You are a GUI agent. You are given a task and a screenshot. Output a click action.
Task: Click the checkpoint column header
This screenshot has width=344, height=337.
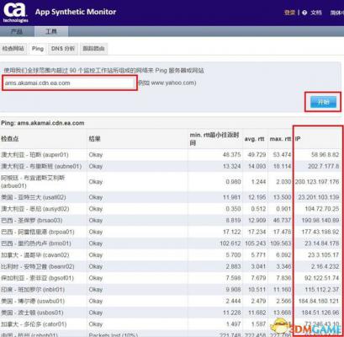[10, 139]
